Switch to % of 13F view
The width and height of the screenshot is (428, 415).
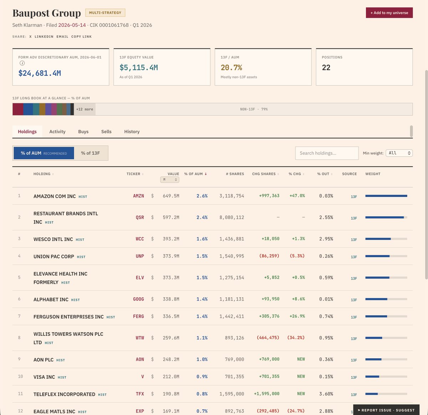[x=90, y=153]
